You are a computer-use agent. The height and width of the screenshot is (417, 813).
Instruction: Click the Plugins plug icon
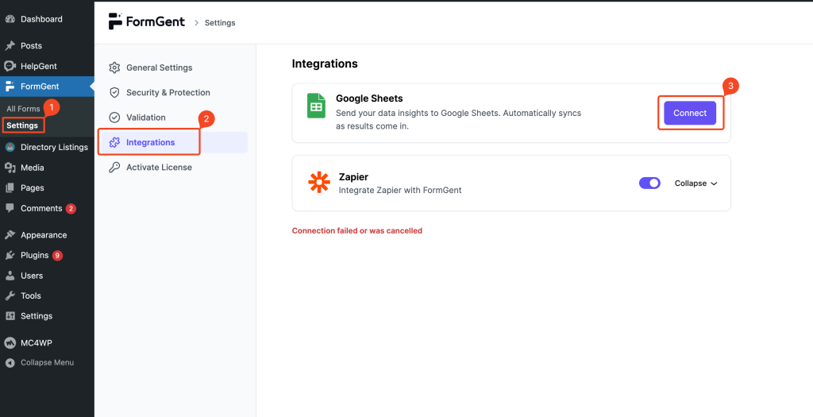pos(10,255)
